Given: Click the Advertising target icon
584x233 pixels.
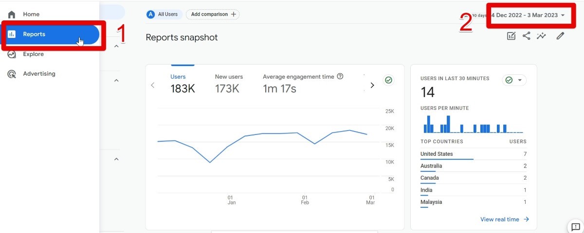Looking at the screenshot, I should [x=12, y=74].
